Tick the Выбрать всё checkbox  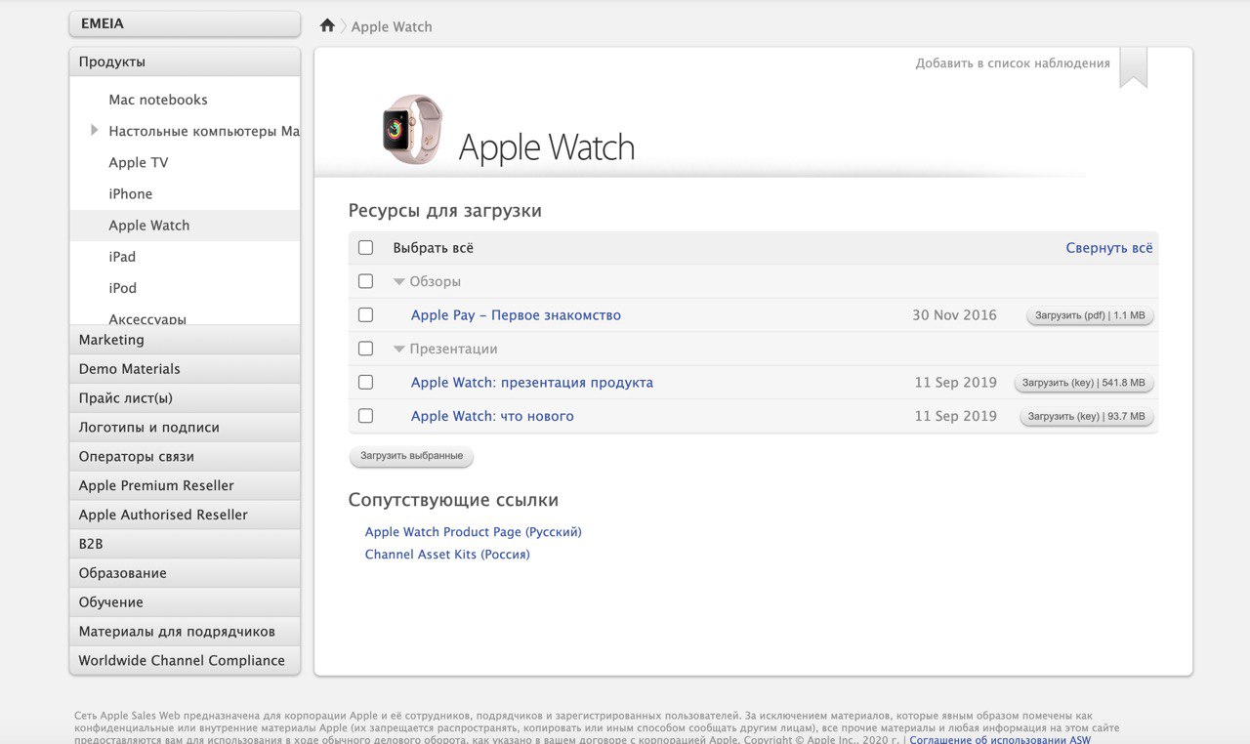(x=365, y=248)
